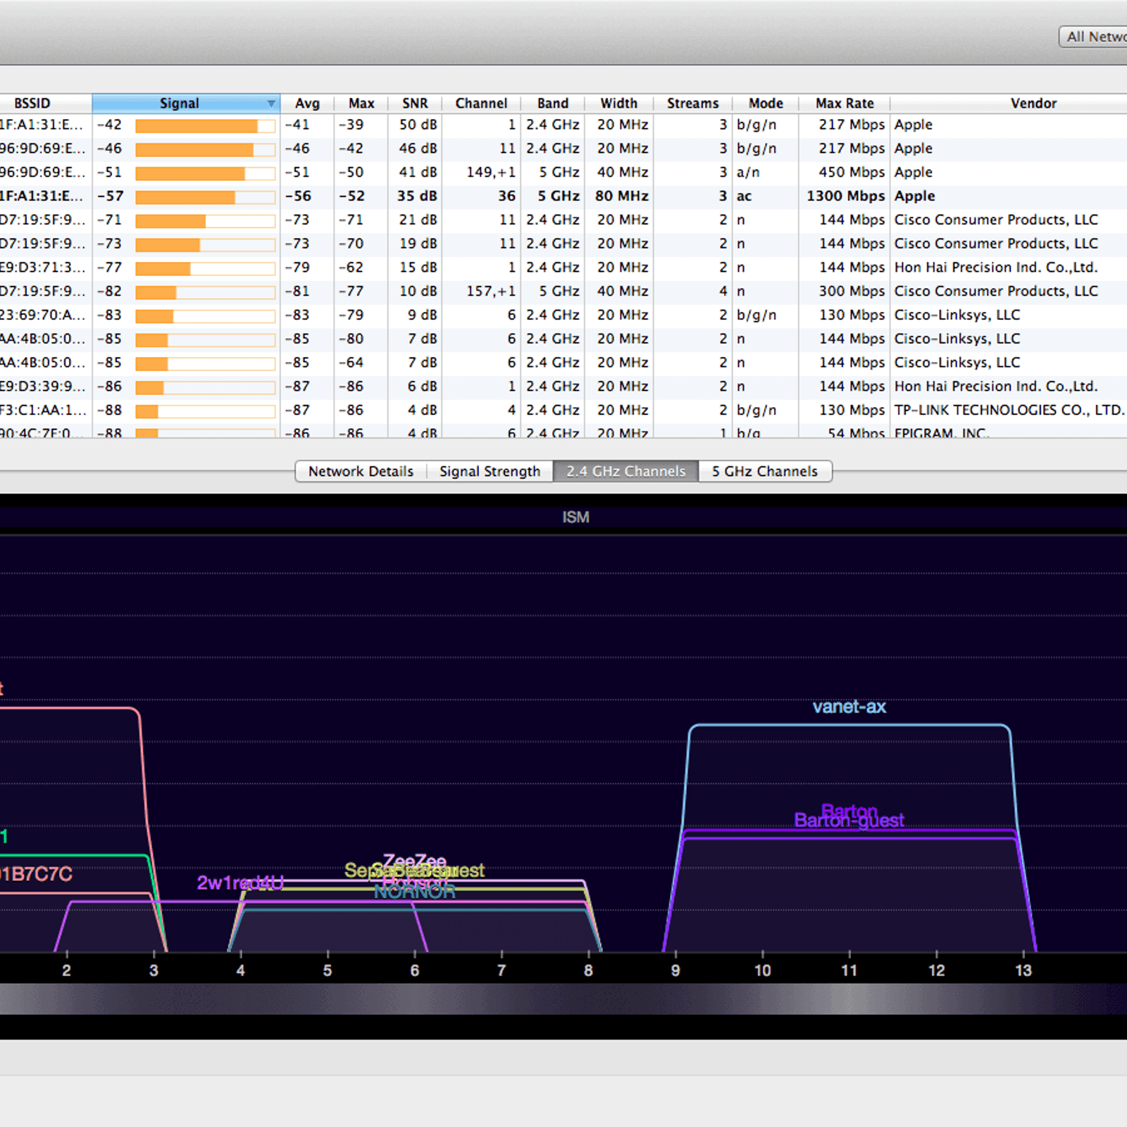
Task: Select the Hon Hai row with 15 dB SNR
Action: pos(563,268)
